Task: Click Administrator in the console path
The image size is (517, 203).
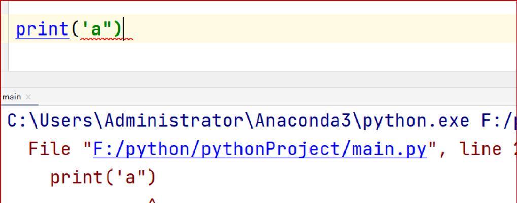Action: [174, 121]
